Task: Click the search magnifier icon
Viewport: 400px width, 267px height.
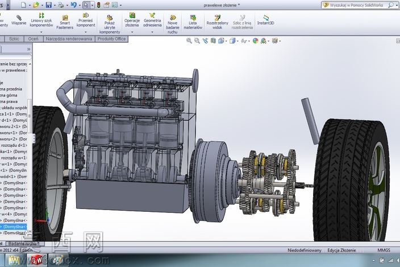Action: [x=390, y=5]
